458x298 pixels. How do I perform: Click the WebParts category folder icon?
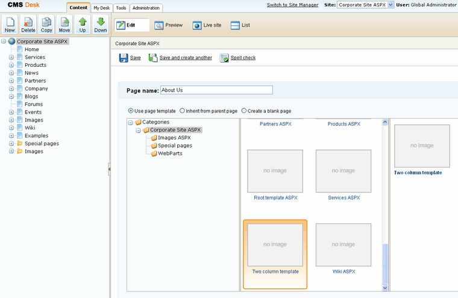[x=154, y=154]
